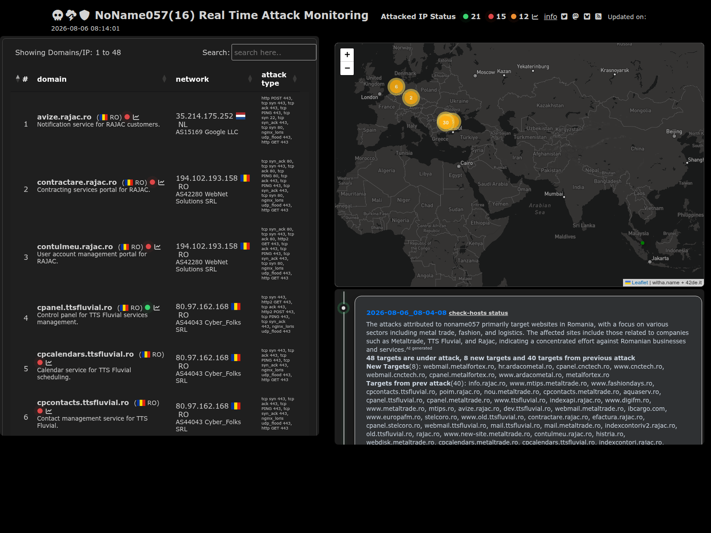Open the chart icon for cpcalendars.ttsfluvial.ro

coord(49,363)
